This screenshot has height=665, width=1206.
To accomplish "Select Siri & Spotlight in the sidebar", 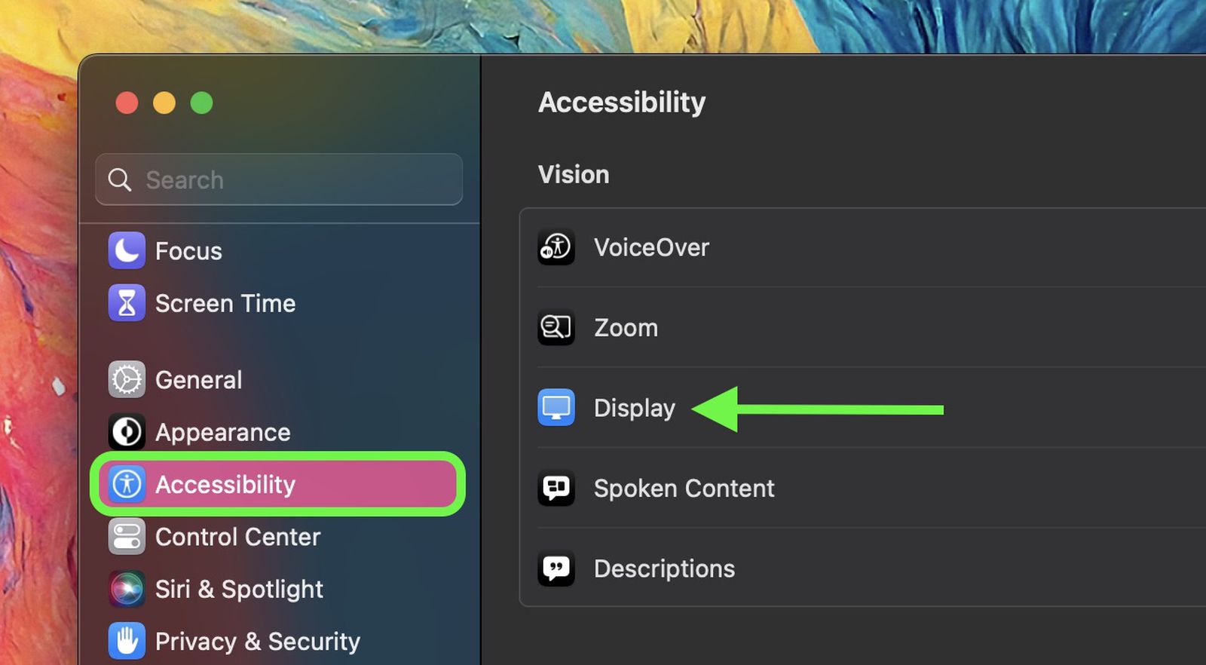I will tap(239, 589).
